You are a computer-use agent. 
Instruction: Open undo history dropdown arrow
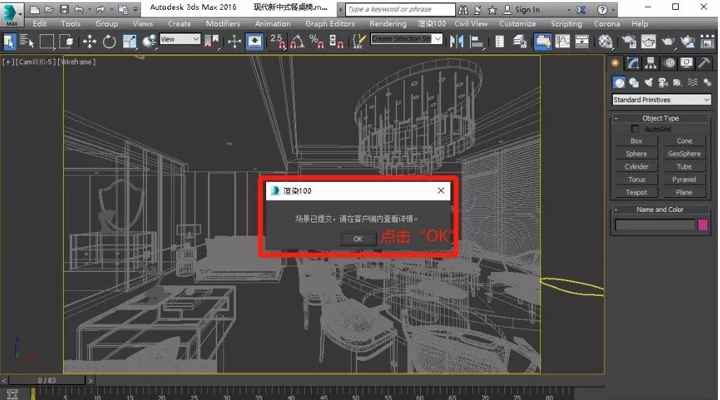[x=89, y=9]
